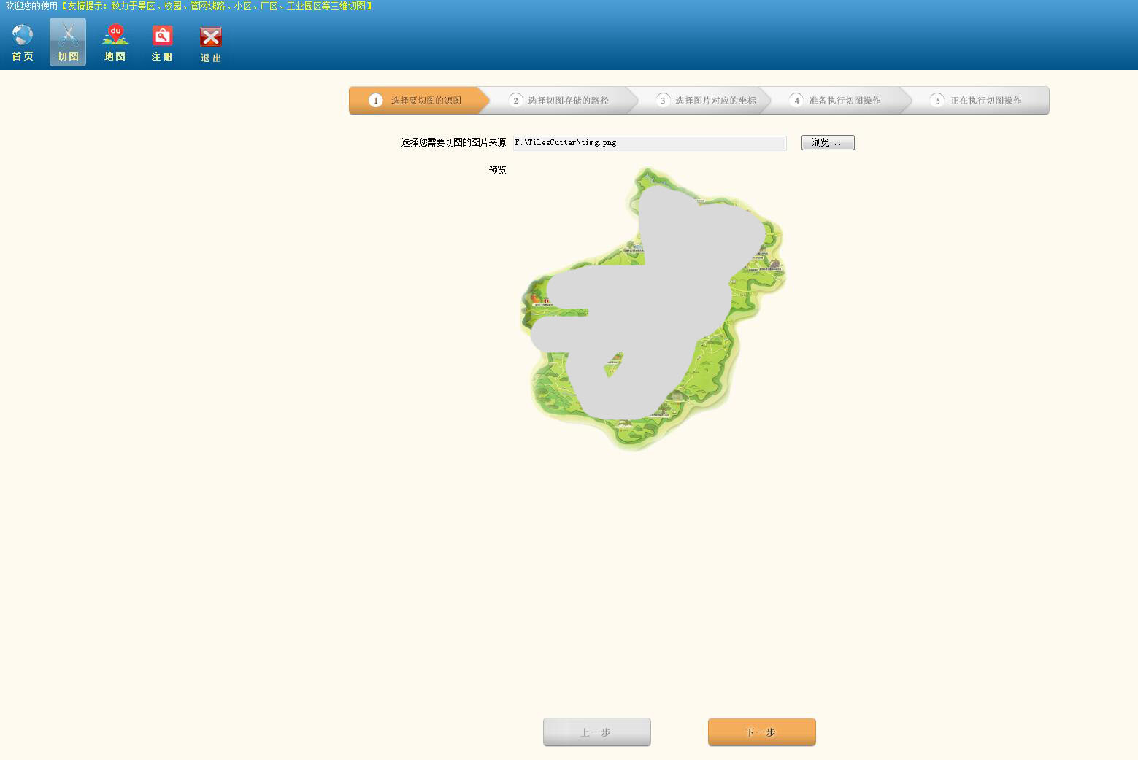Click the orange 下一步 button
This screenshot has height=760, width=1138.
[761, 732]
